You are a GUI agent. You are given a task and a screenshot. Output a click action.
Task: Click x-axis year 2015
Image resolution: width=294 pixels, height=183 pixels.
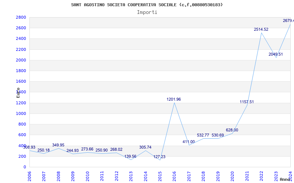pyautogui.click(x=160, y=176)
